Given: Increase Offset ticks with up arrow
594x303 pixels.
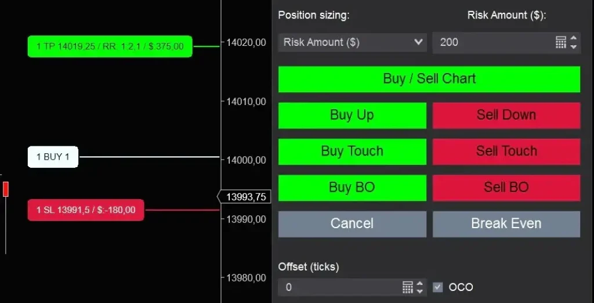Looking at the screenshot, I should (x=421, y=283).
